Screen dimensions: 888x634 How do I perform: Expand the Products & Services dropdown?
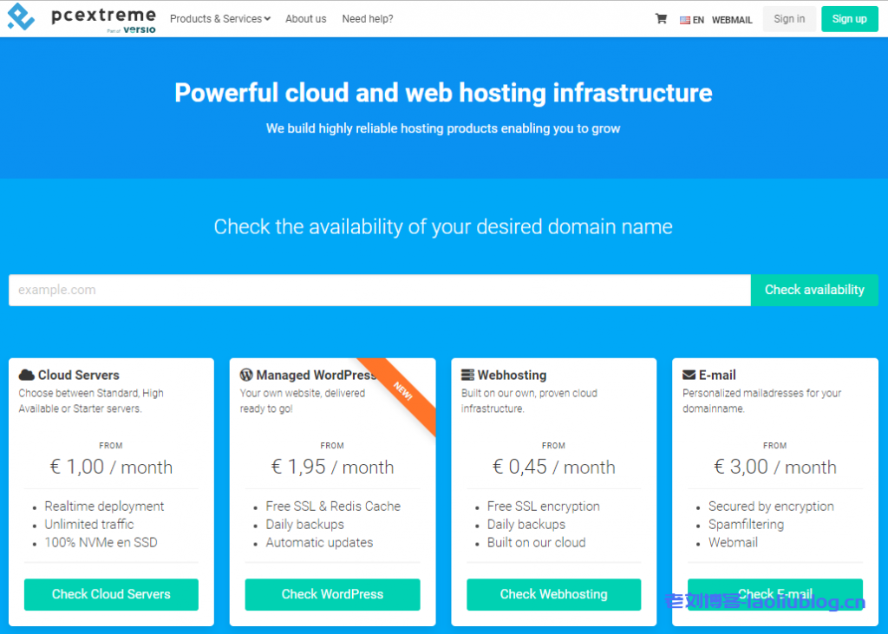tap(220, 19)
